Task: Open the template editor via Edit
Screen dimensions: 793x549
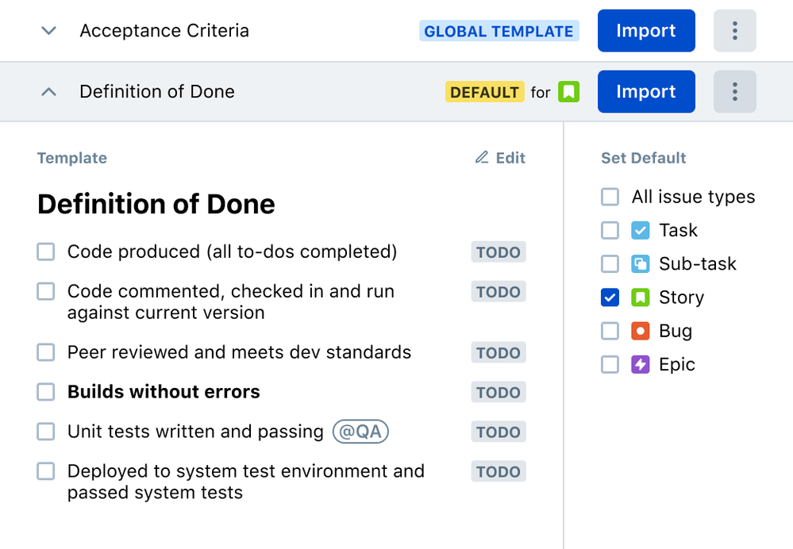Action: [499, 157]
